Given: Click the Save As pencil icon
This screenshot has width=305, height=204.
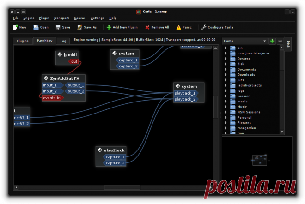Looking at the screenshot, I should [79, 27].
